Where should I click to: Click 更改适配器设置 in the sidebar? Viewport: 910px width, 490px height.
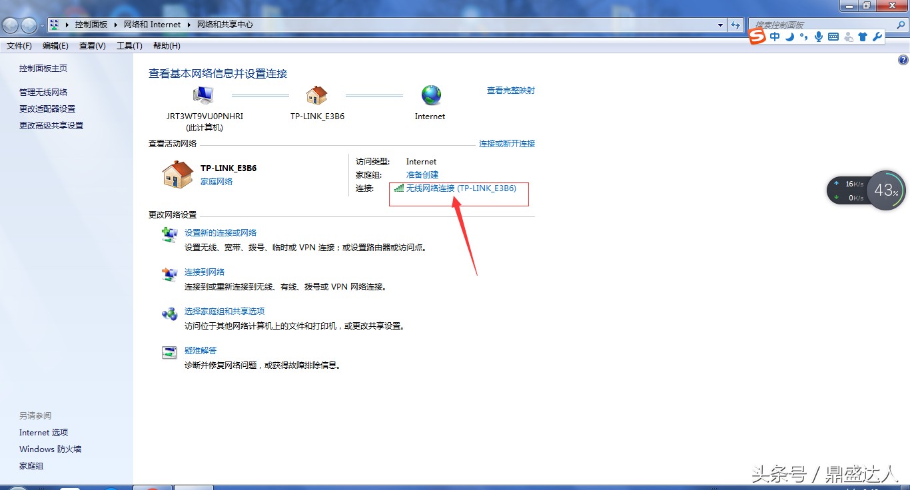(x=47, y=109)
